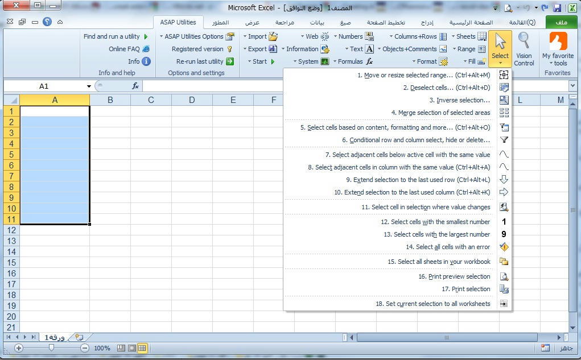Click the Info blue circle icon
The height and width of the screenshot is (360, 581).
[146, 61]
